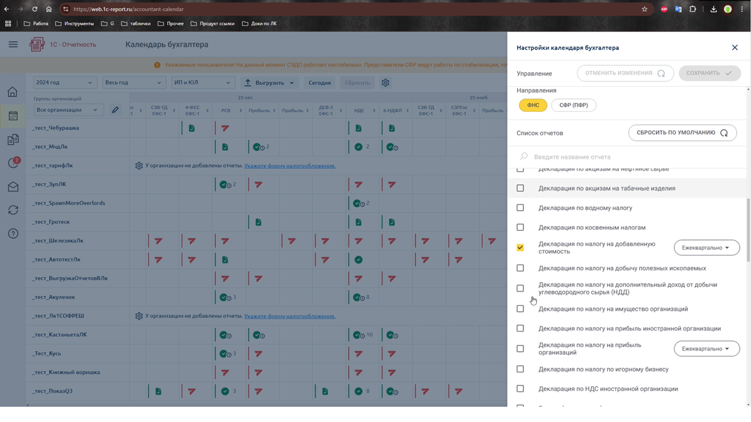Sort by the РСВ column arrows

pos(241,110)
